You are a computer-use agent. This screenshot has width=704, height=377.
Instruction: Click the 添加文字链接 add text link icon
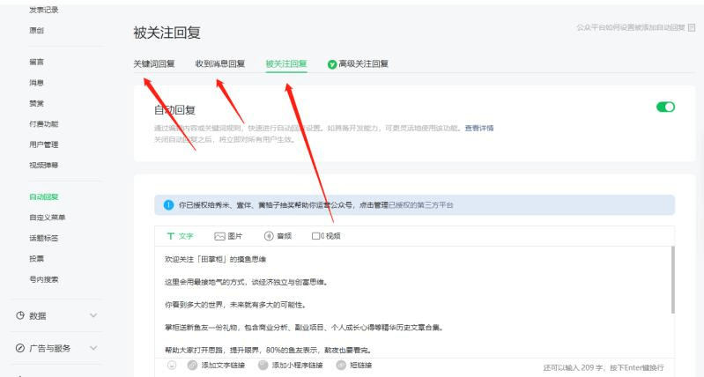click(191, 366)
